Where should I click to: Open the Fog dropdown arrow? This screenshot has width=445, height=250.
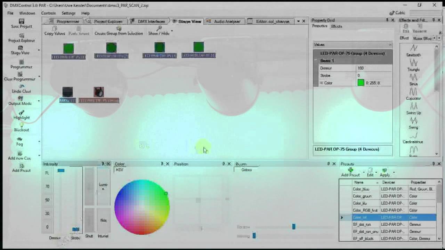click(39, 141)
